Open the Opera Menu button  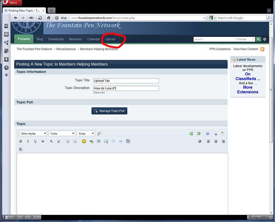point(11,3)
